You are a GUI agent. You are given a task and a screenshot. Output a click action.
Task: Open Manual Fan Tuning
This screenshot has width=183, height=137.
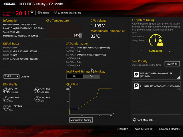click(x=81, y=120)
